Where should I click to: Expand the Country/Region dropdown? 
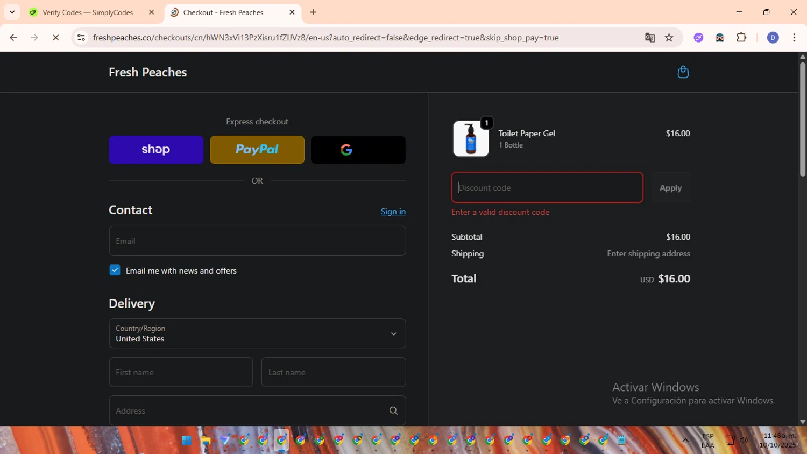tap(257, 333)
